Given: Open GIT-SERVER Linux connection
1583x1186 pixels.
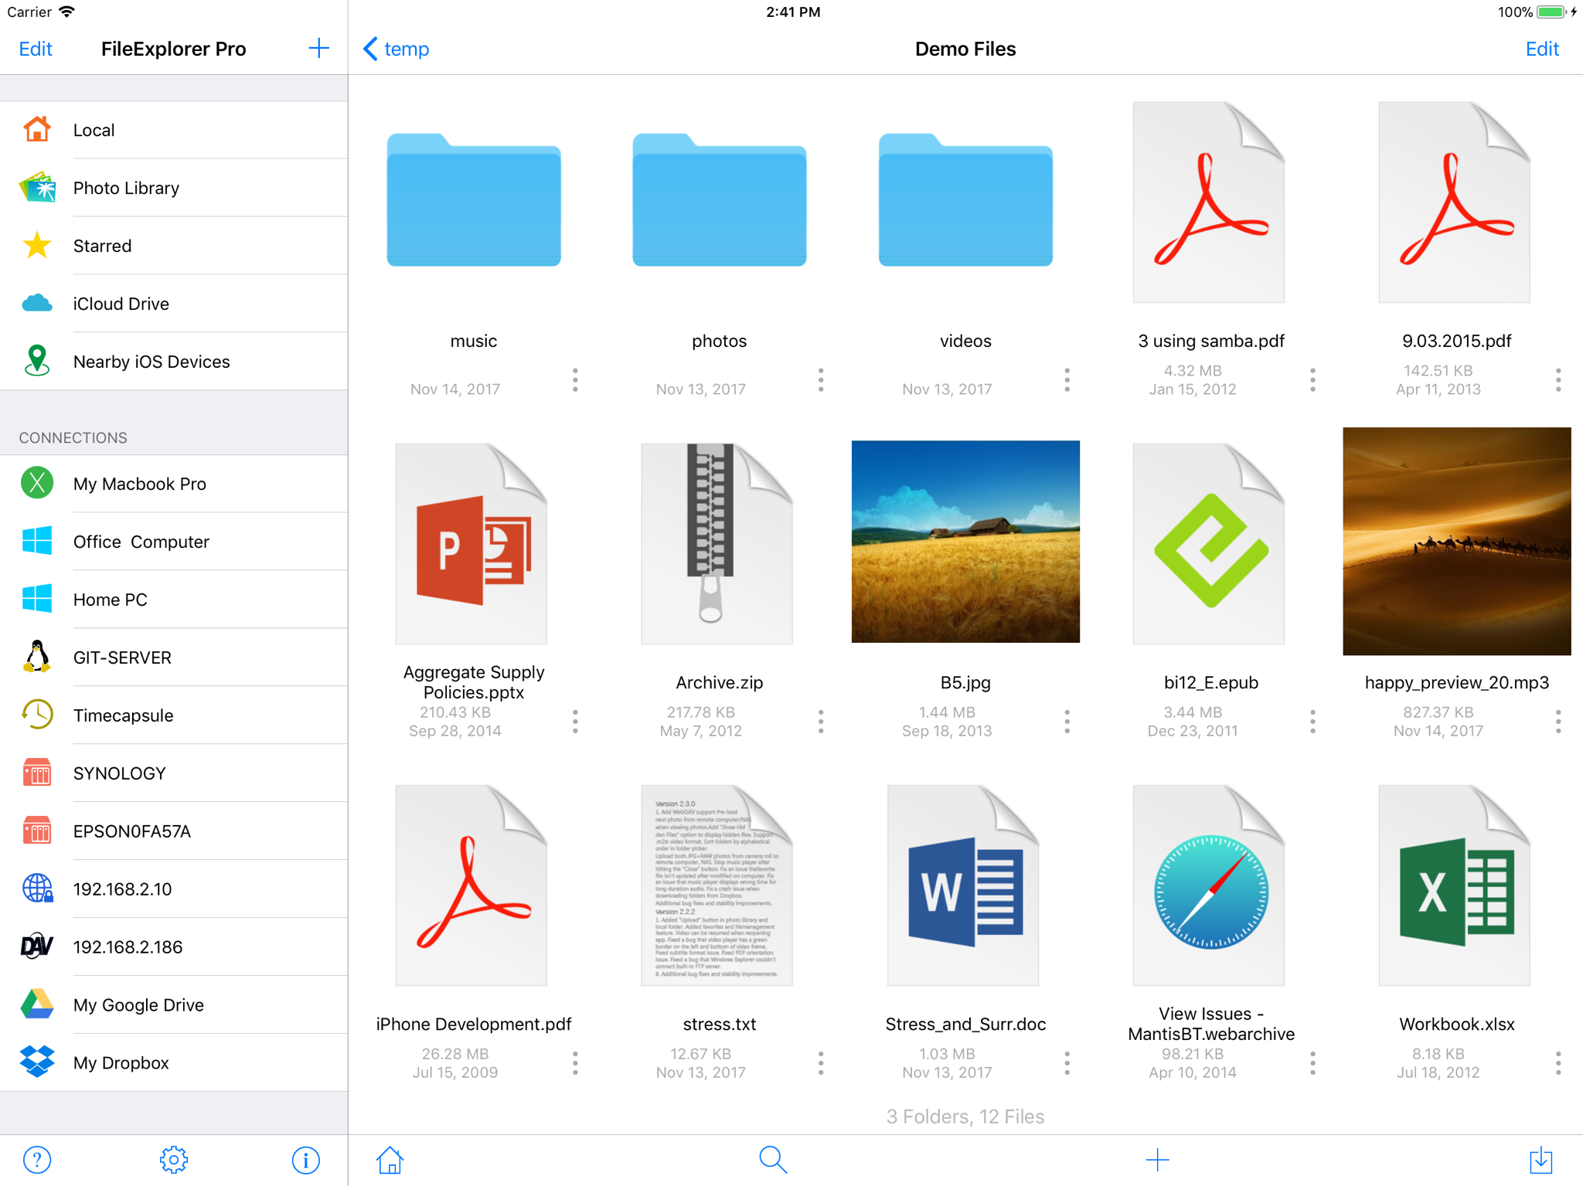Looking at the screenshot, I should coord(174,658).
